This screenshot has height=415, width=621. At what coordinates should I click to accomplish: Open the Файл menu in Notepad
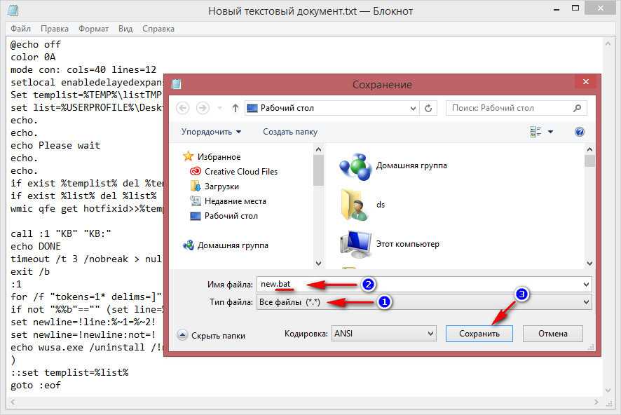(x=21, y=29)
